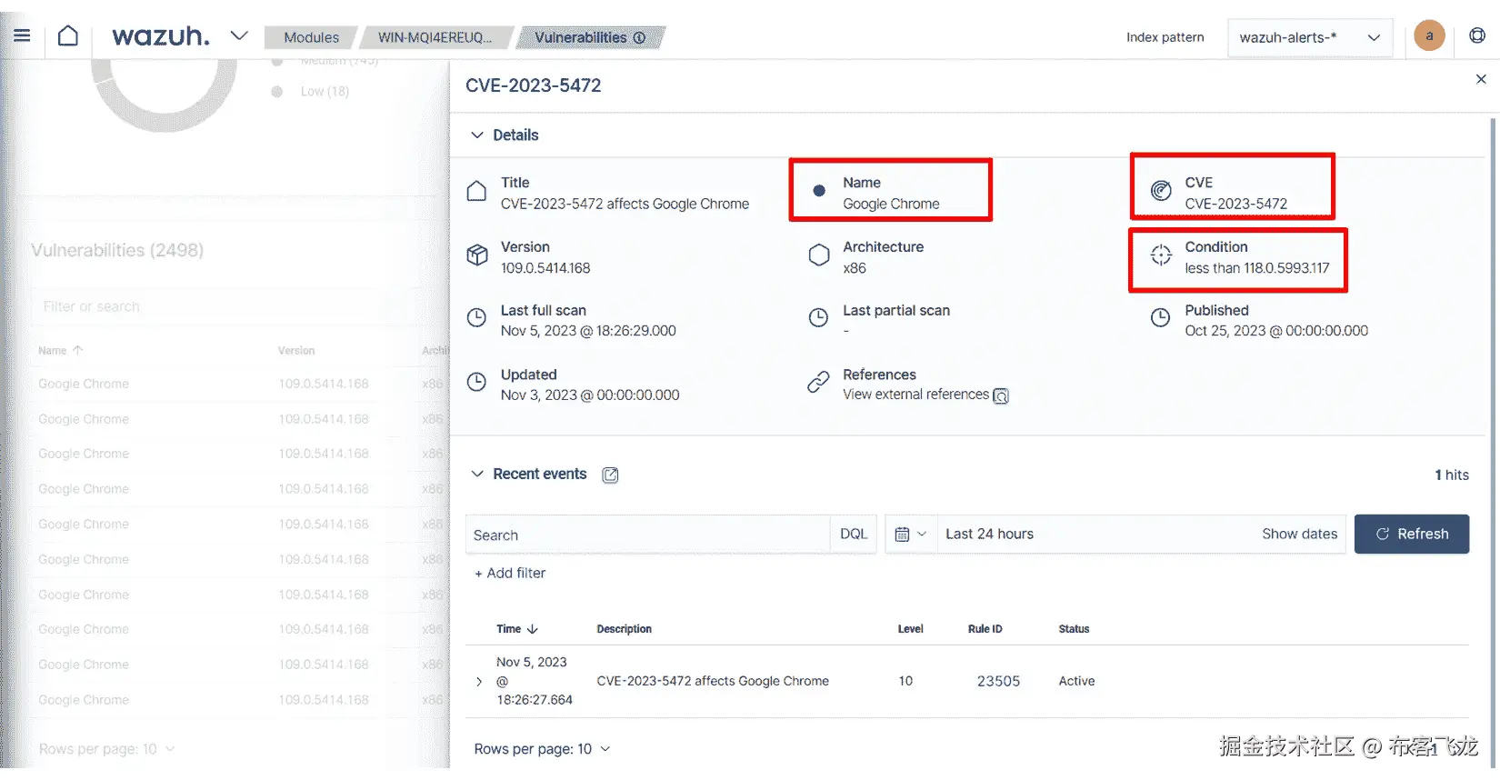Click the 'Low (18)' severity legend entry
1500x780 pixels.
(x=324, y=92)
